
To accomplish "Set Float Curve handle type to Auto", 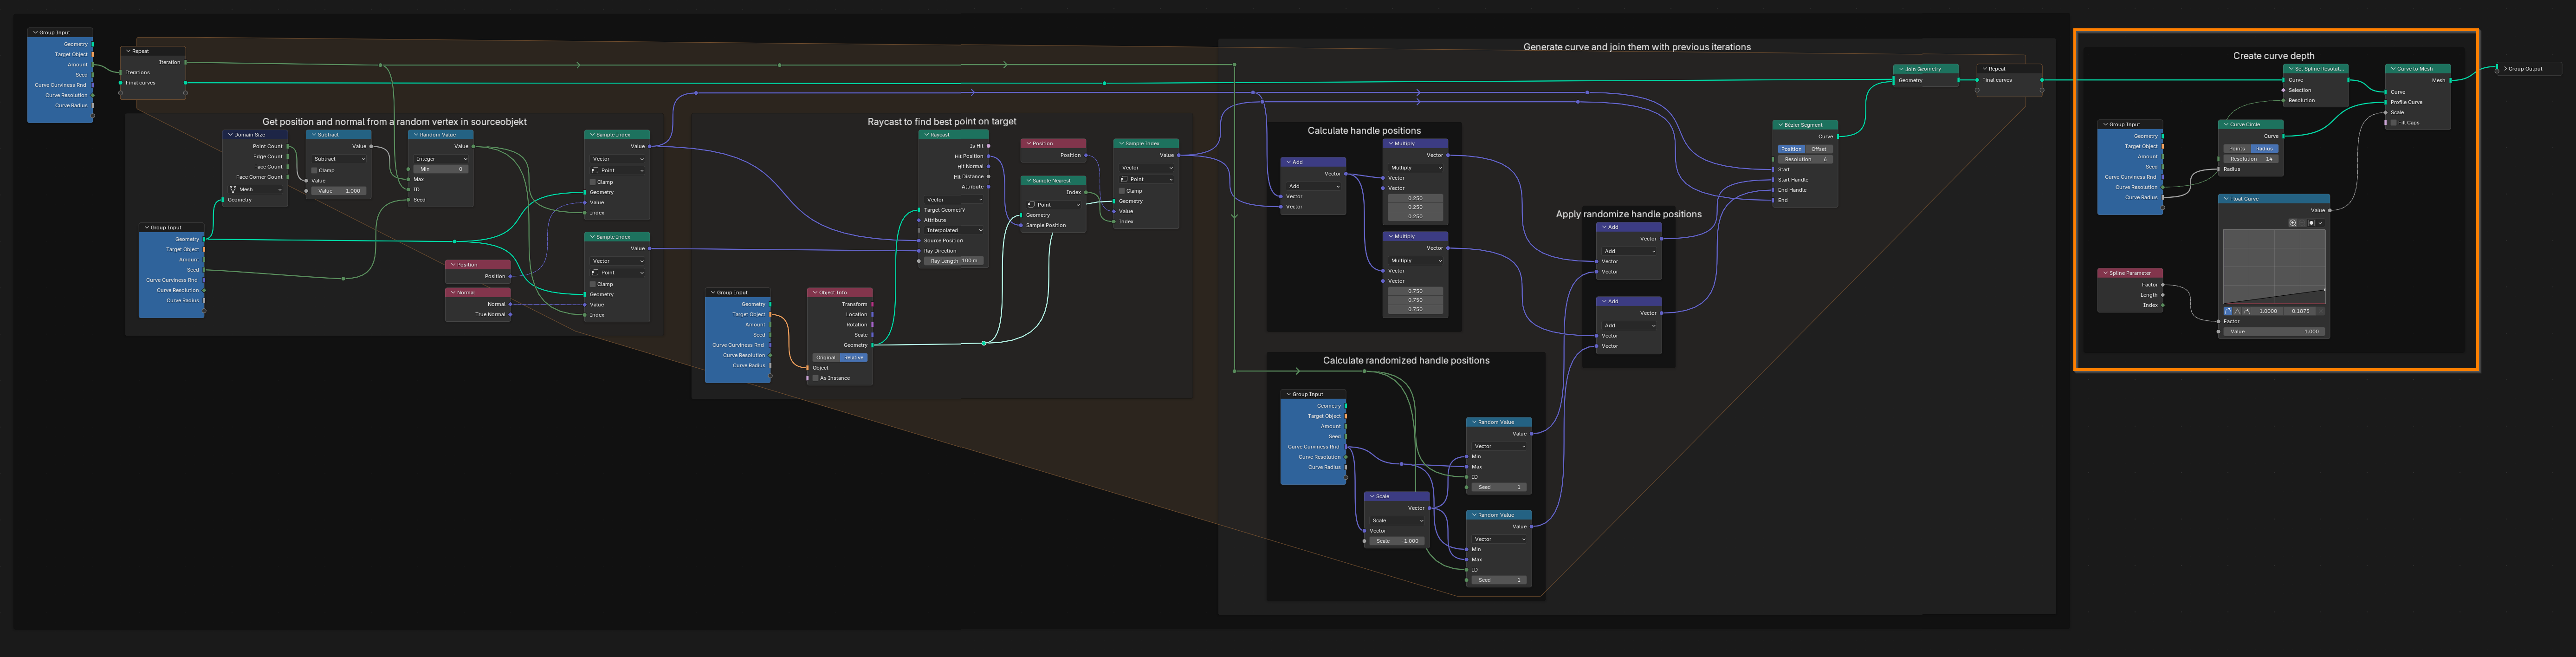I will 2228,311.
